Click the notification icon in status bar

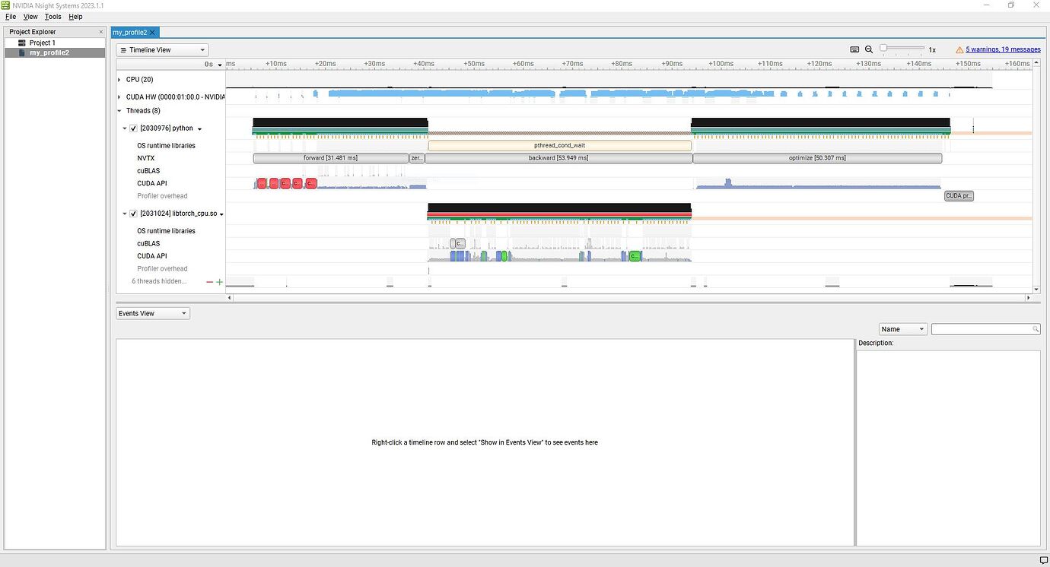point(1043,560)
